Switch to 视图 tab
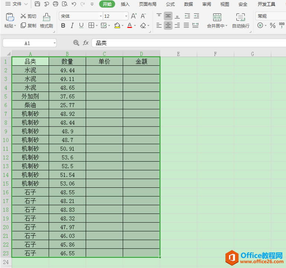286x268 pixels. tap(225, 4)
